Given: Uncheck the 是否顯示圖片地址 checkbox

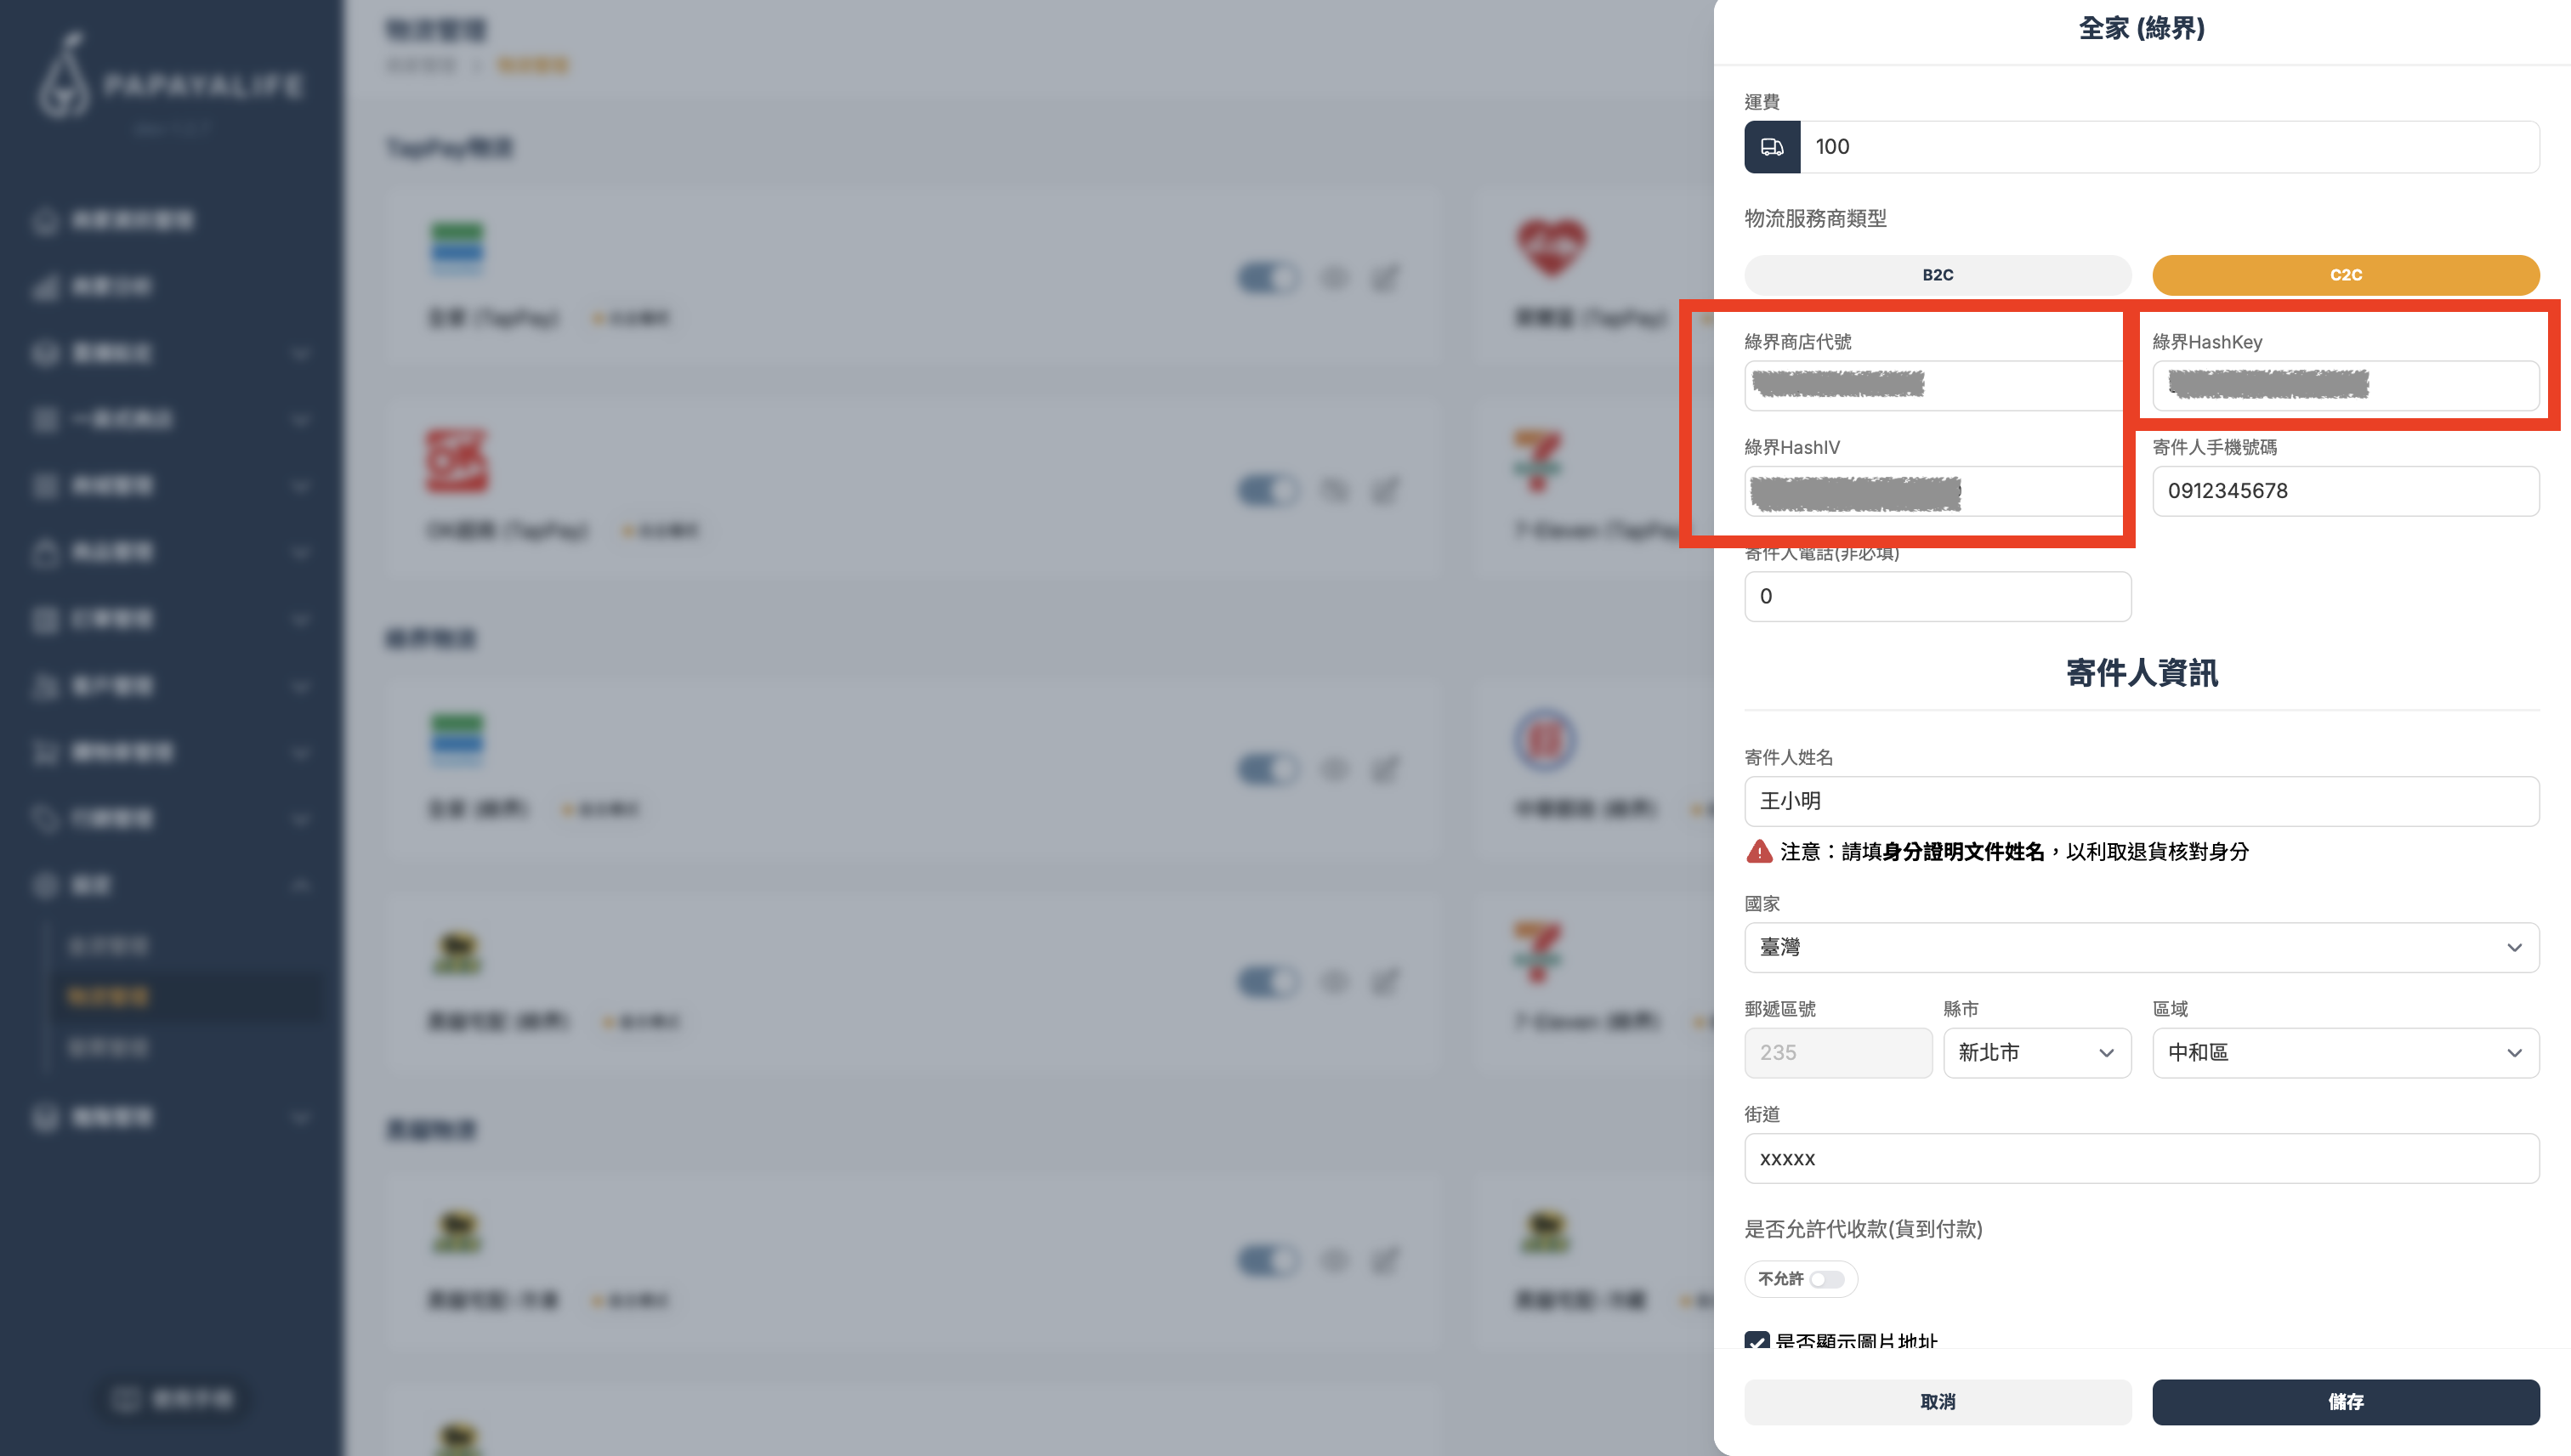Looking at the screenshot, I should point(1757,1341).
